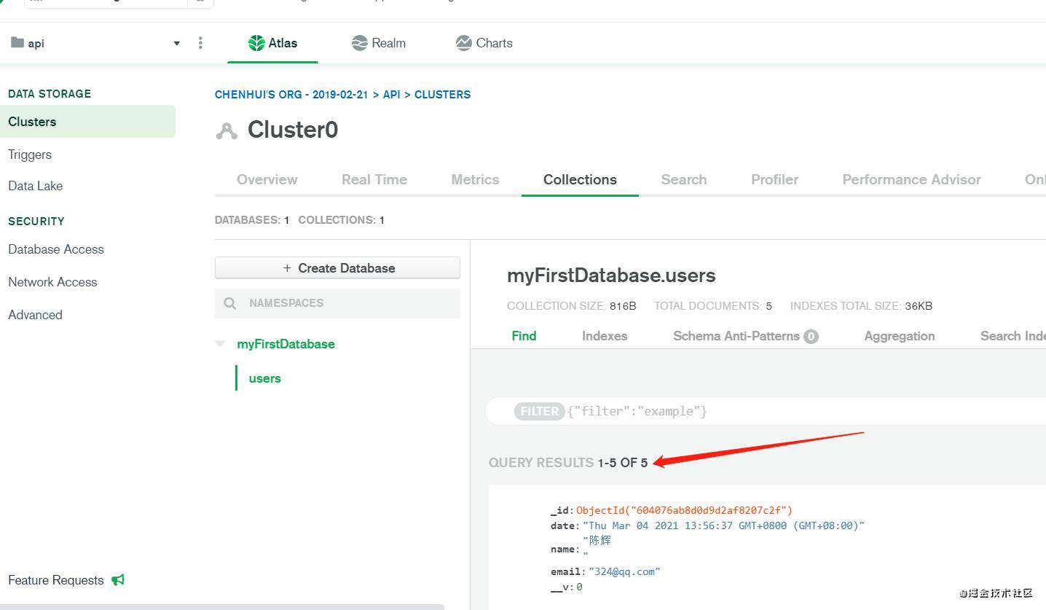1046x610 pixels.
Task: Click the date value Thu Mar 04 2021
Action: coord(723,525)
